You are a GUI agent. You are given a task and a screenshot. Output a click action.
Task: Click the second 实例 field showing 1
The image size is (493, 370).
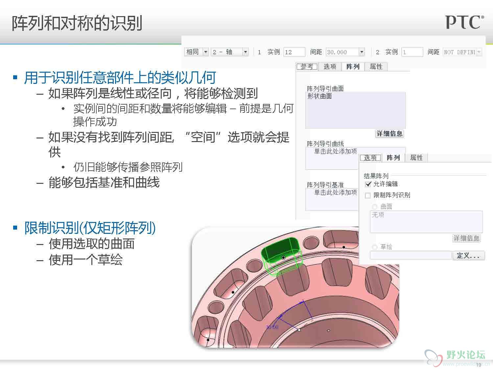[x=412, y=52]
